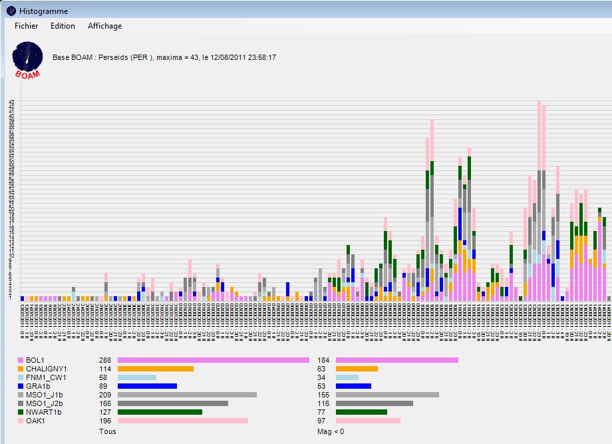This screenshot has height=444, width=612.
Task: Click the dark blue GRA1b legend swatch
Action: tap(21, 386)
